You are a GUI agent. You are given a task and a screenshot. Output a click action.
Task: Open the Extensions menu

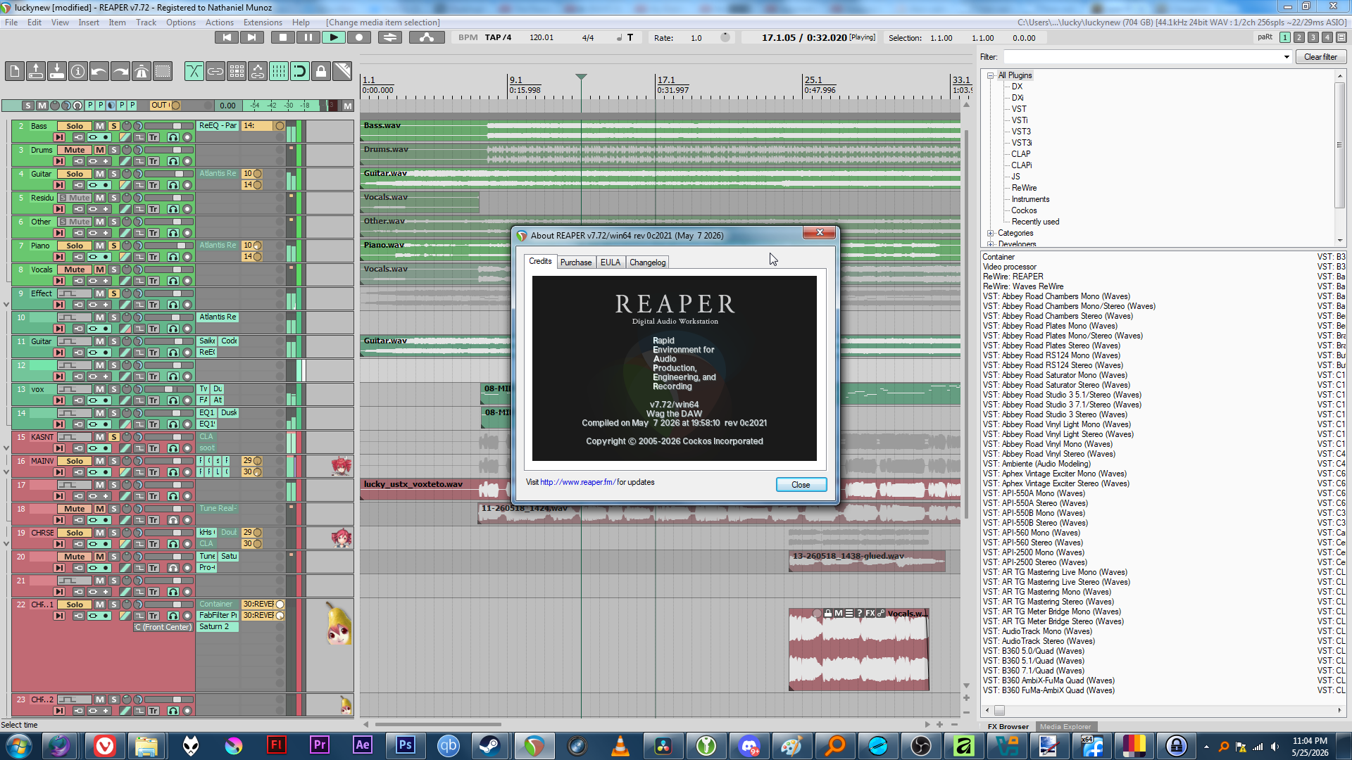pyautogui.click(x=263, y=23)
